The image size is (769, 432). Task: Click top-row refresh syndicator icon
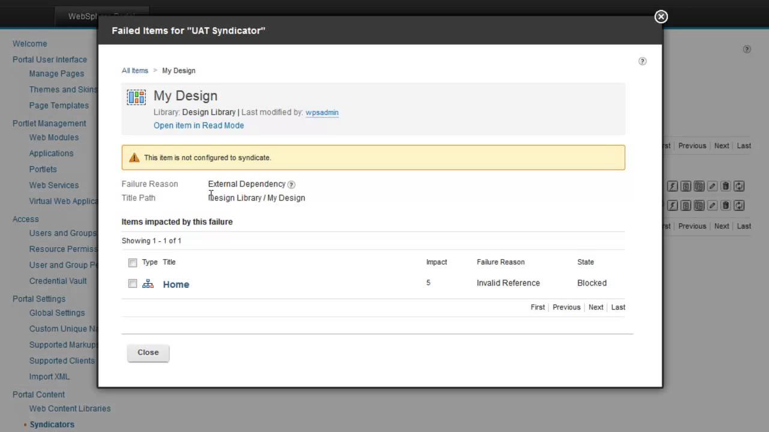click(739, 187)
